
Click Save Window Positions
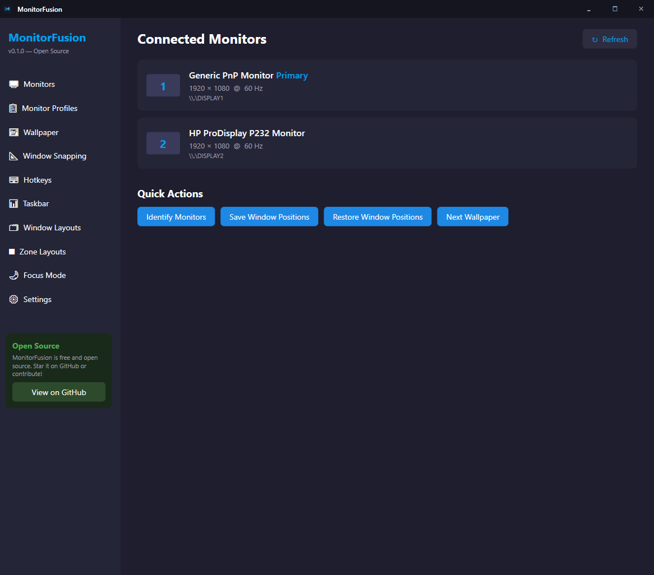pos(269,216)
